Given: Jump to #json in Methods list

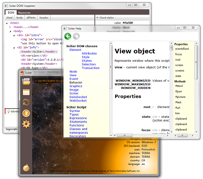Looking at the screenshot, I should point(179,92).
